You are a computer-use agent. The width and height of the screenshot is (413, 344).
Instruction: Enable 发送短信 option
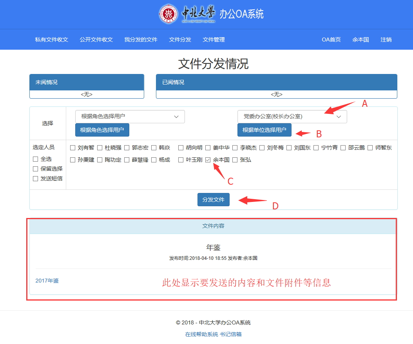tap(36, 178)
